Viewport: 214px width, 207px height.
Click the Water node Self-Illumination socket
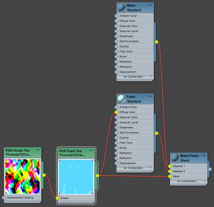[x=116, y=41]
